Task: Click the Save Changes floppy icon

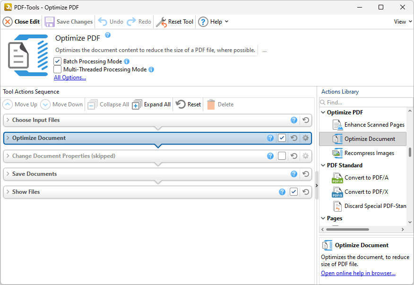Action: tap(49, 22)
